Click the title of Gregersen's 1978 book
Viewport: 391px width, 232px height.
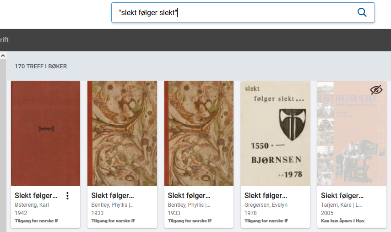pyautogui.click(x=266, y=196)
